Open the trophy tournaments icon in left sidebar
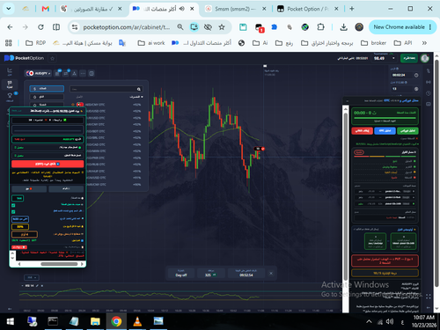 coord(10,97)
